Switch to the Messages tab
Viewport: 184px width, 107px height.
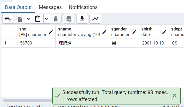point(50,7)
